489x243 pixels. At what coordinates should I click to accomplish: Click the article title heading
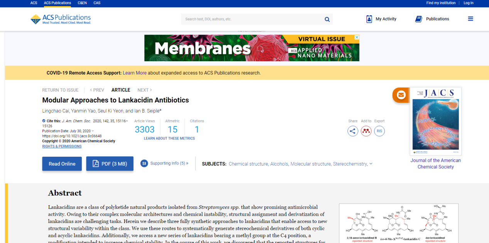pyautogui.click(x=115, y=100)
